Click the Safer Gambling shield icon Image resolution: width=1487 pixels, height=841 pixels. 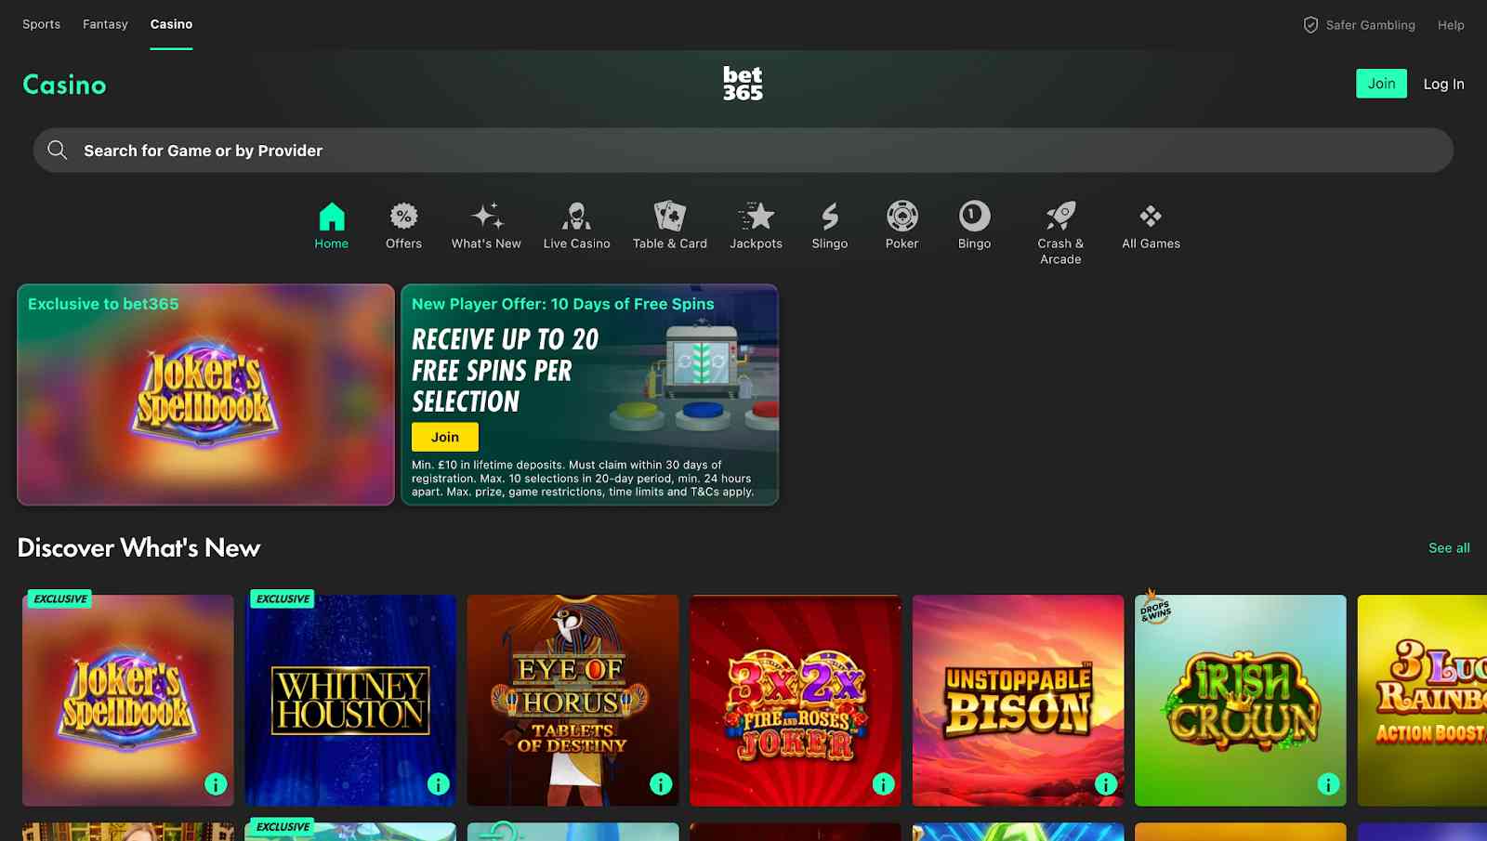[1310, 25]
